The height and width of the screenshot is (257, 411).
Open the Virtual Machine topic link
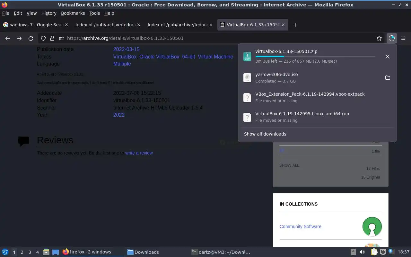(x=215, y=57)
